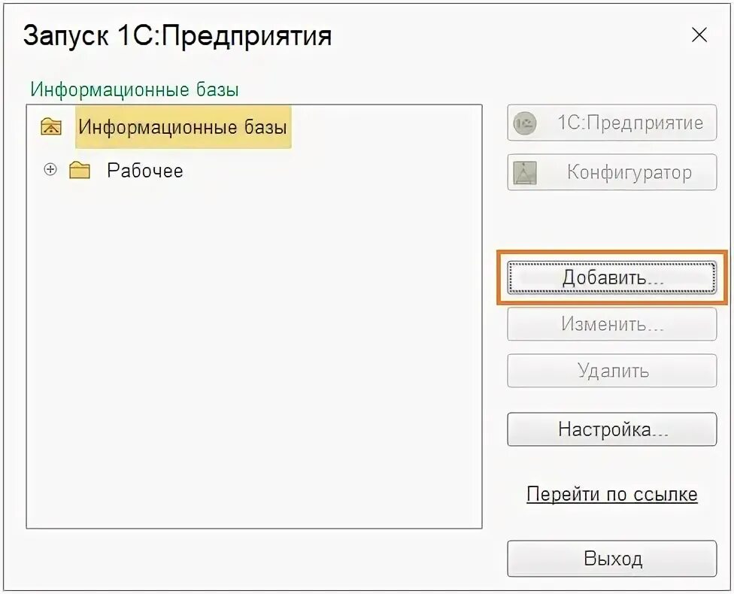734x594 pixels.
Task: Click Добавить to add a database
Action: point(612,277)
